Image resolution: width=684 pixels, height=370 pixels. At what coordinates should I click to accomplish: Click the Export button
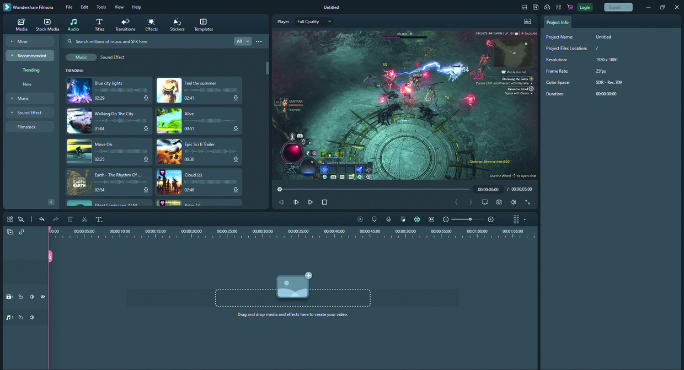click(618, 7)
